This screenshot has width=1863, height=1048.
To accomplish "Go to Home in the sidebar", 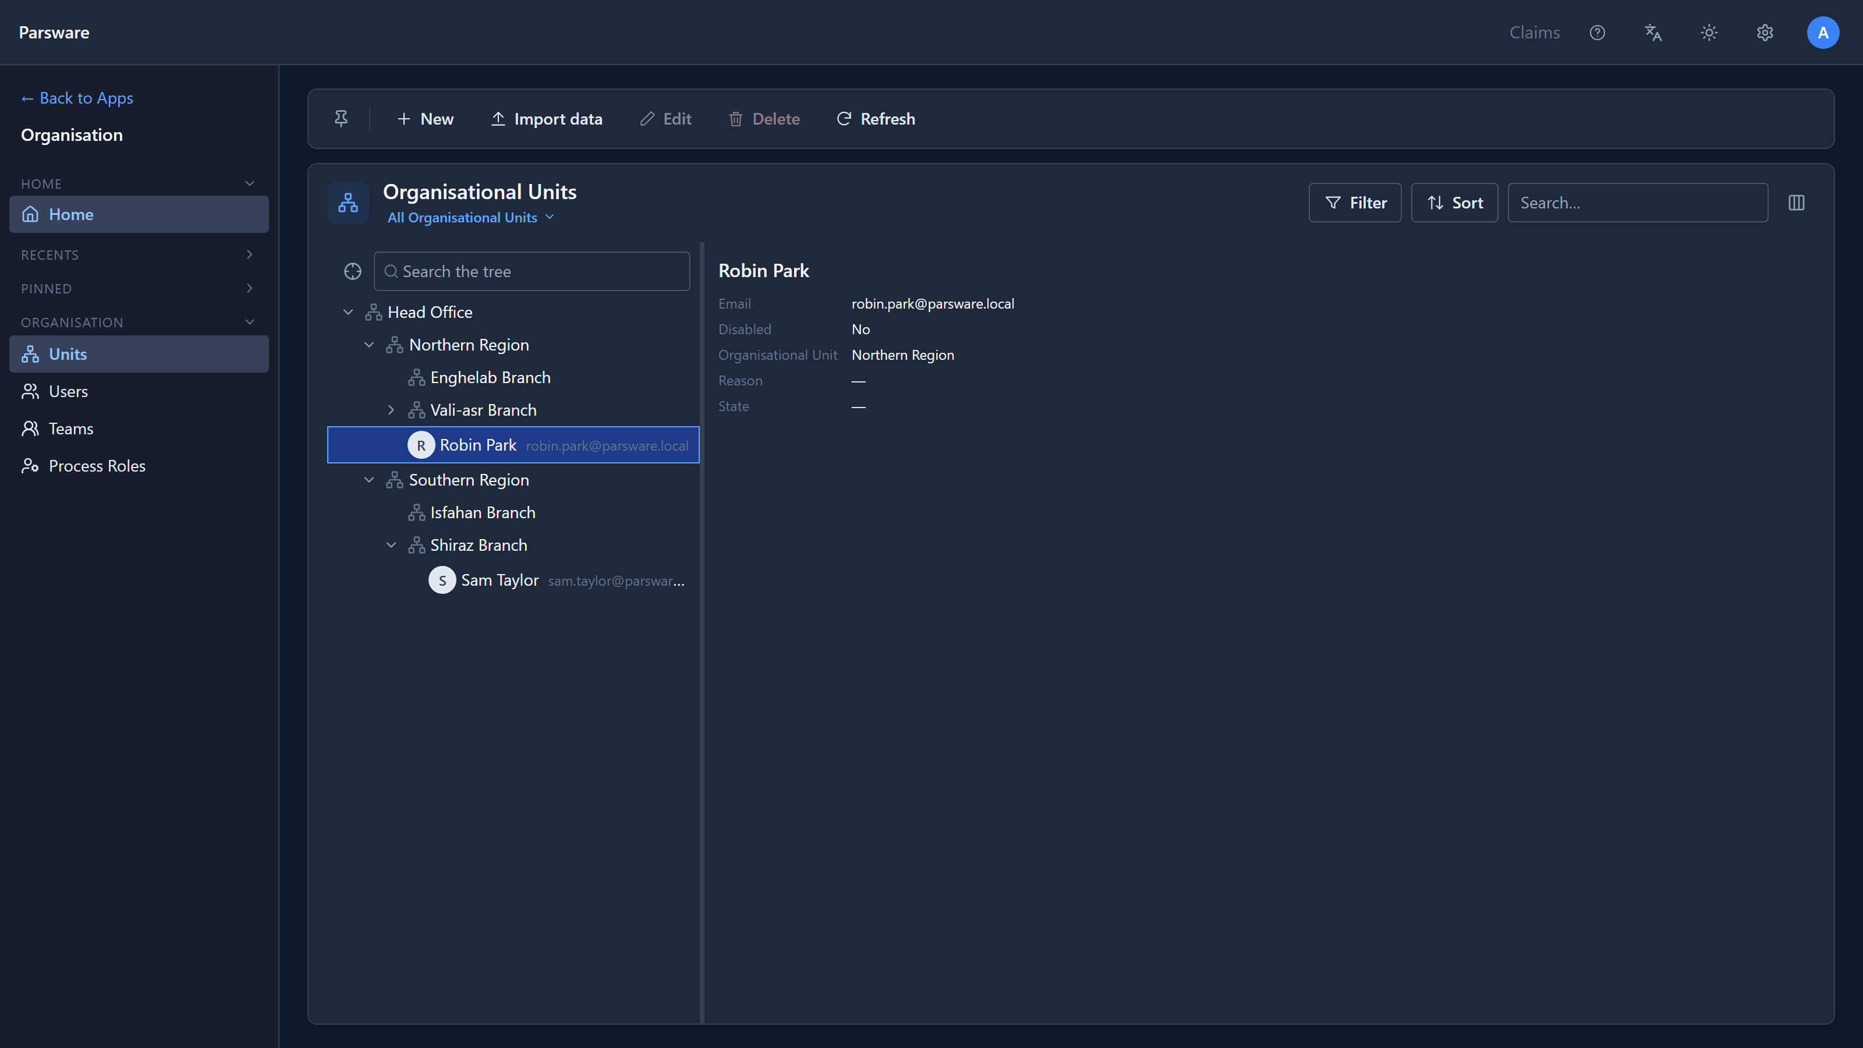I will point(139,214).
